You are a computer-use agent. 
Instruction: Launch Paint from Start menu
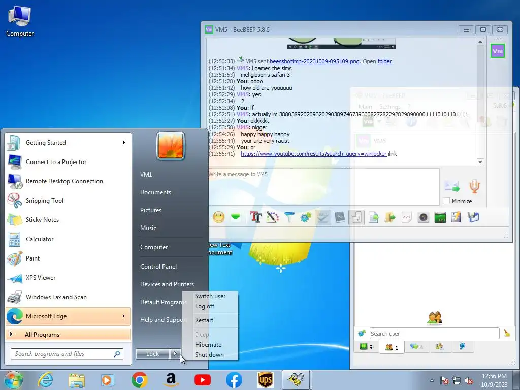tap(68, 258)
